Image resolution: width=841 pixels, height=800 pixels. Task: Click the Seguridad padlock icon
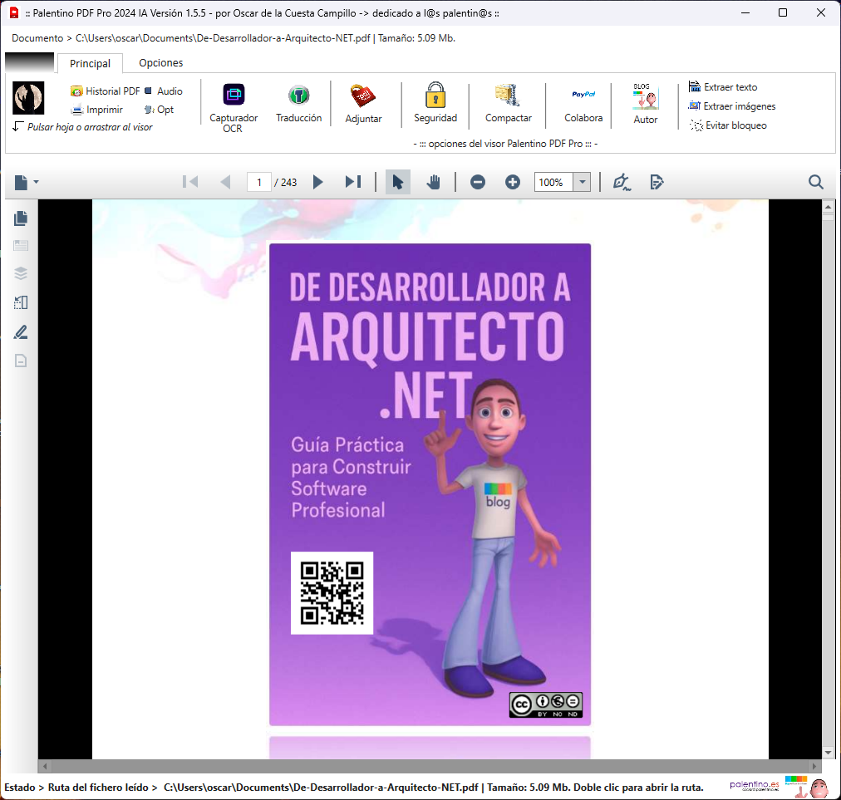(435, 96)
